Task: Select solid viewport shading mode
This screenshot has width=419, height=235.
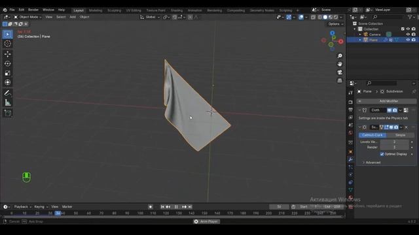Action: (325, 17)
